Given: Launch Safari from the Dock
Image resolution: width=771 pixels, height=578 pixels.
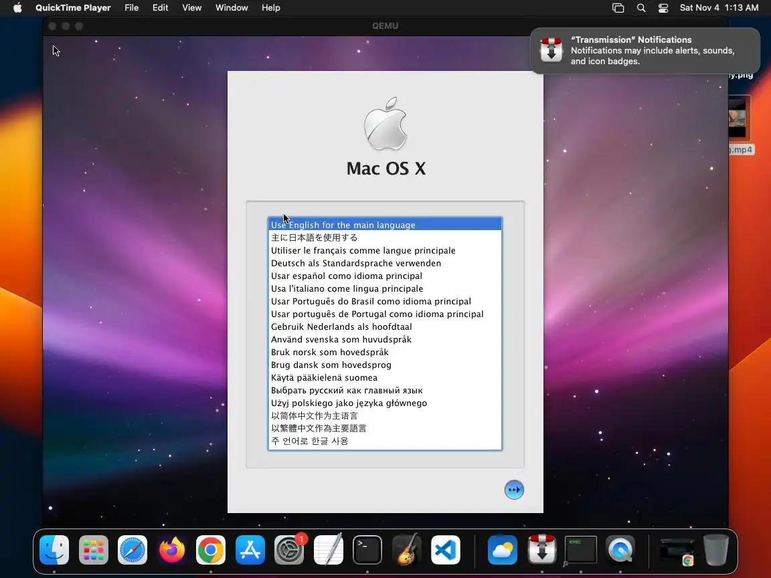Looking at the screenshot, I should pos(133,550).
